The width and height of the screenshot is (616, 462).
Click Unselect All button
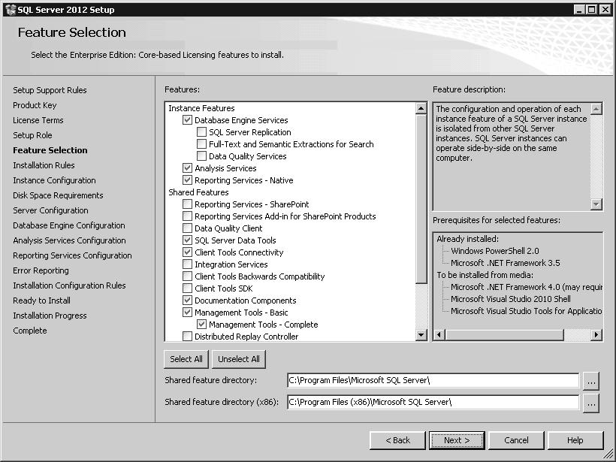pyautogui.click(x=239, y=359)
